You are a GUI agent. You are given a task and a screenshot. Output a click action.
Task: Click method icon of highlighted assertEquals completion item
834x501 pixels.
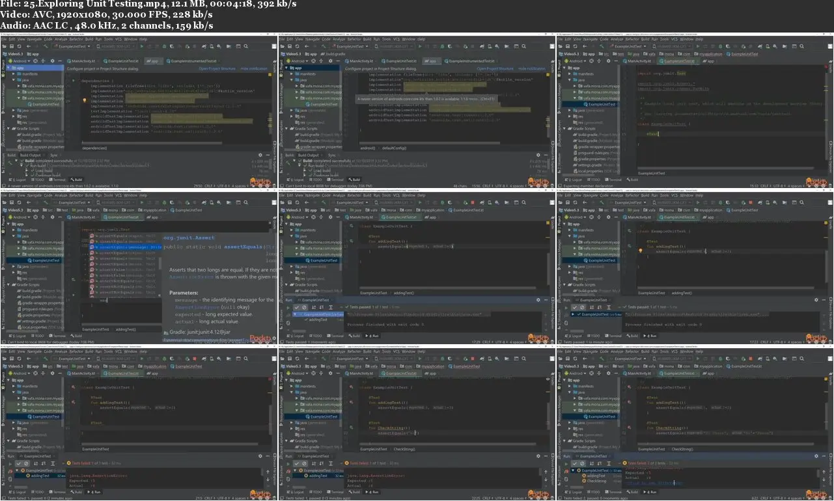pyautogui.click(x=92, y=247)
